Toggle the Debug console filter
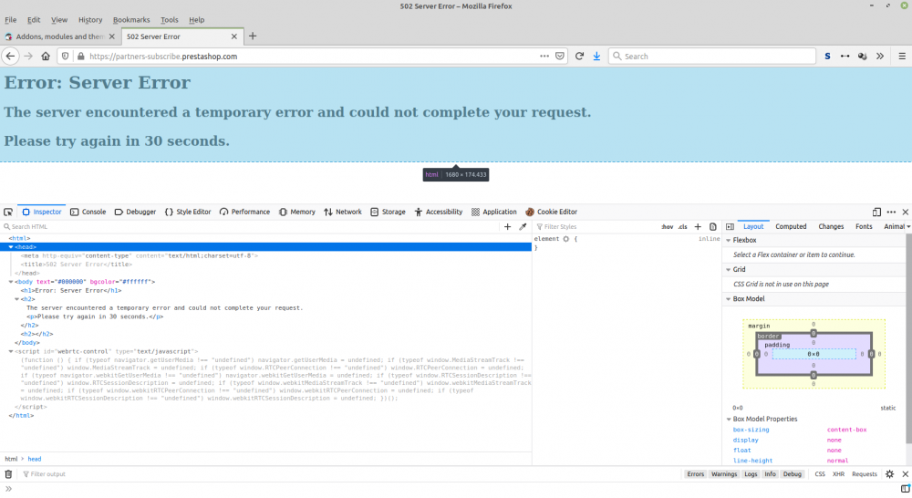 point(793,474)
